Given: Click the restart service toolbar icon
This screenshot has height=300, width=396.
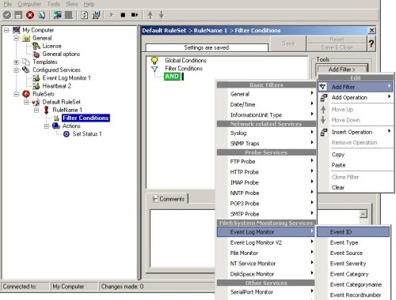Looking at the screenshot, I should (135, 15).
